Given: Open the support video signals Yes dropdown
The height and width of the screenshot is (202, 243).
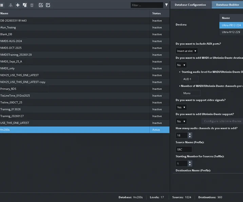Looking at the screenshot, I should click(x=181, y=107).
